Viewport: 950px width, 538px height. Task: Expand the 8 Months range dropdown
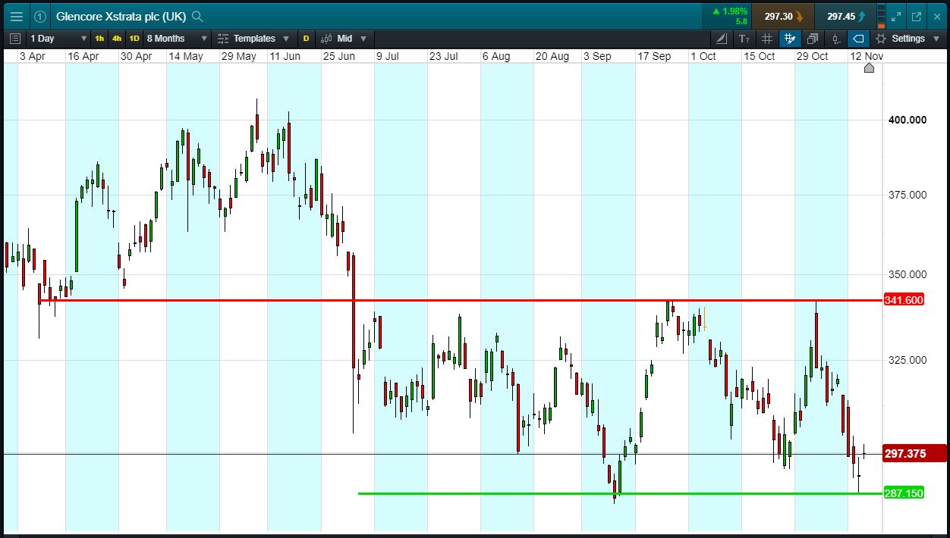point(177,38)
